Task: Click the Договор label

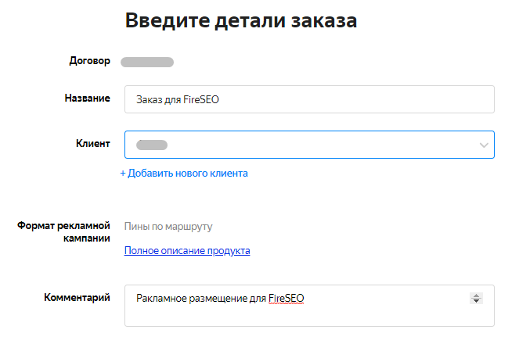Action: (91, 60)
